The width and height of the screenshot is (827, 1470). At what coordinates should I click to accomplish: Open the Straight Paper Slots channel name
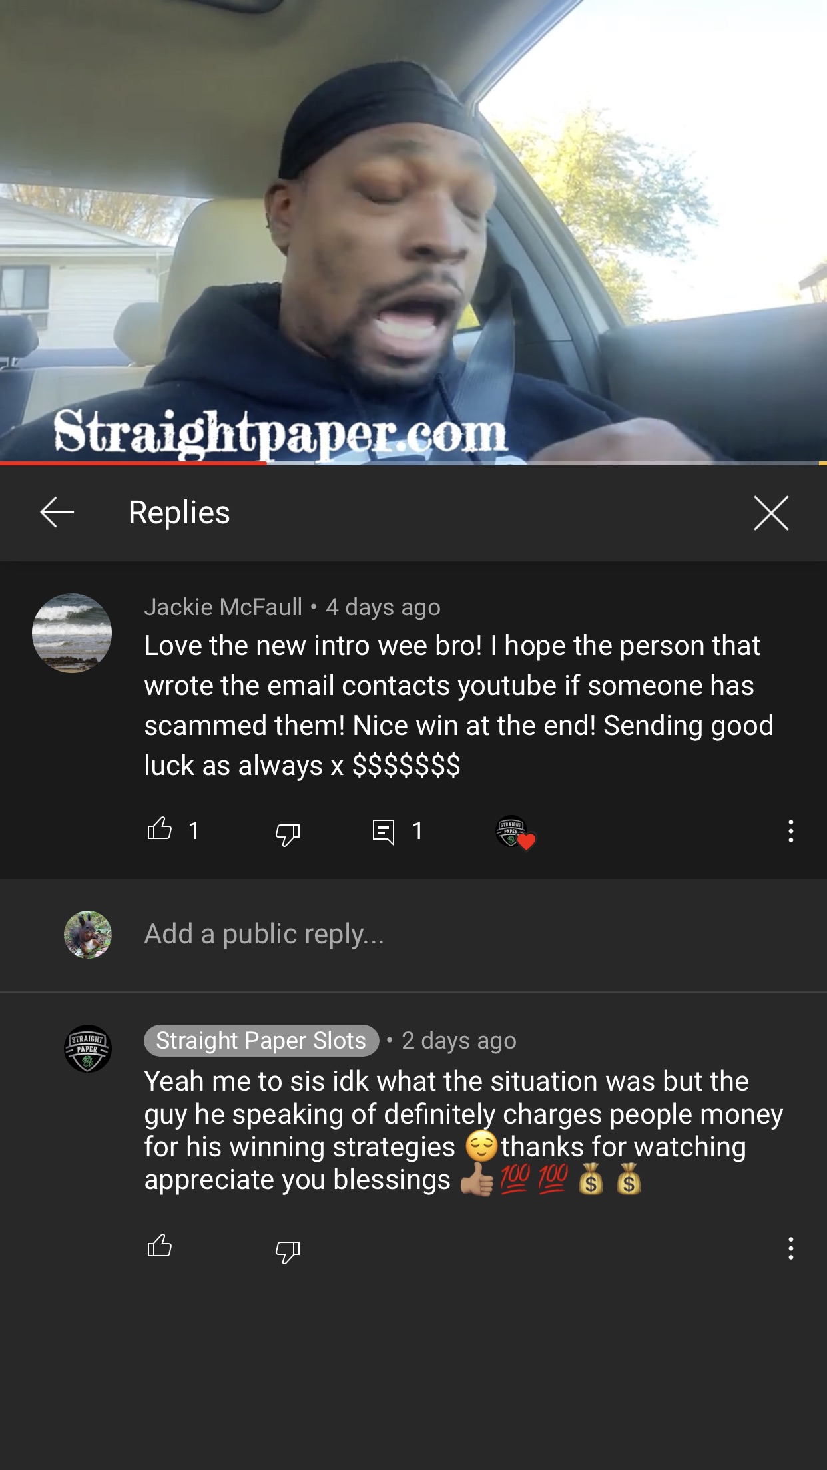261,1040
